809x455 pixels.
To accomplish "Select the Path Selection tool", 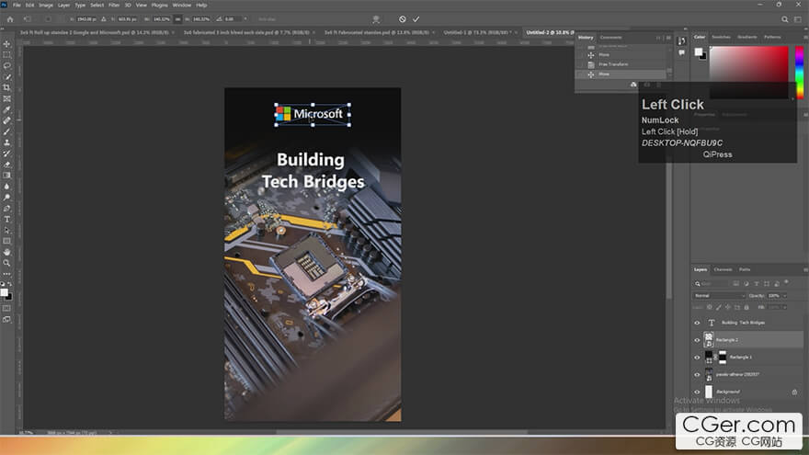I will coord(6,230).
